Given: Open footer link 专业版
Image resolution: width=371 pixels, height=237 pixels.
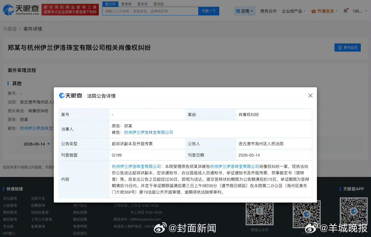Looking at the screenshot, I should point(8,227).
